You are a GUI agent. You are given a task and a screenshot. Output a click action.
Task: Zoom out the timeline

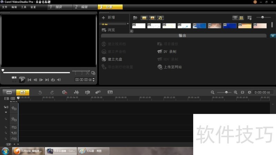(213, 92)
